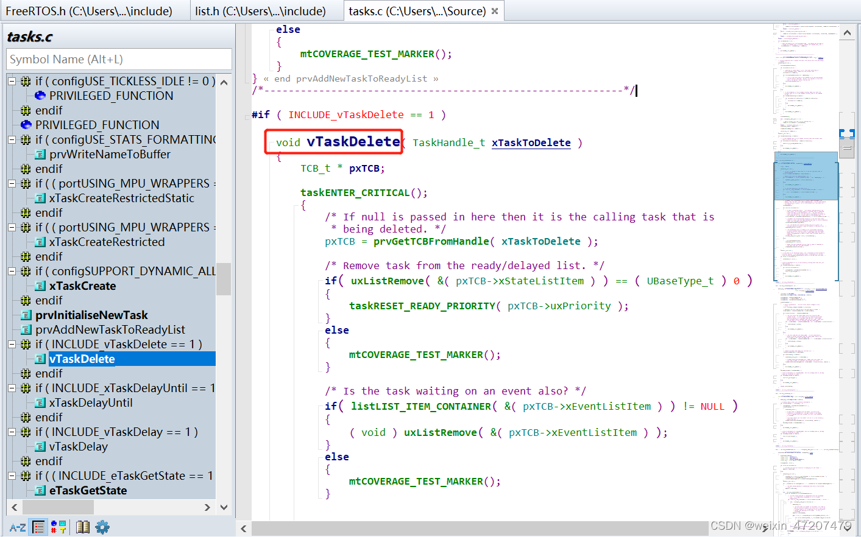Collapse the configUSE_STATS_FORMATTING node
Viewport: 861px width, 537px height.
click(12, 139)
